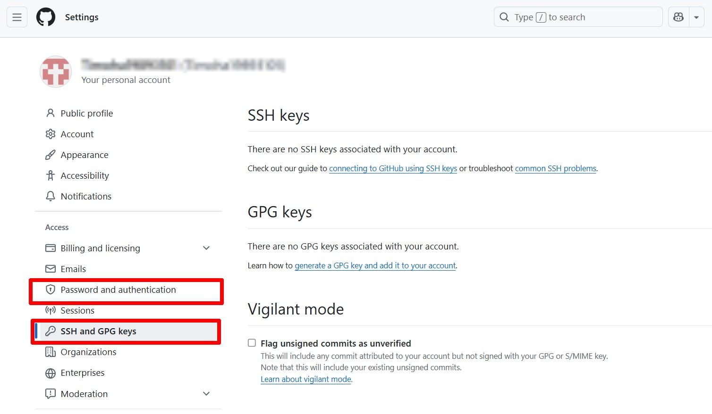
Task: Enable flagging unsigned commits as unverified
Action: click(x=252, y=343)
